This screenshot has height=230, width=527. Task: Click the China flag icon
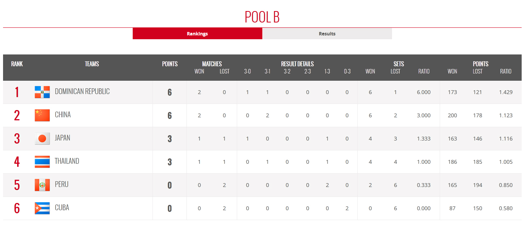tap(42, 115)
